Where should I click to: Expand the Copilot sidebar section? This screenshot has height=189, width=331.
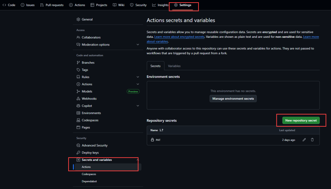tap(138, 106)
